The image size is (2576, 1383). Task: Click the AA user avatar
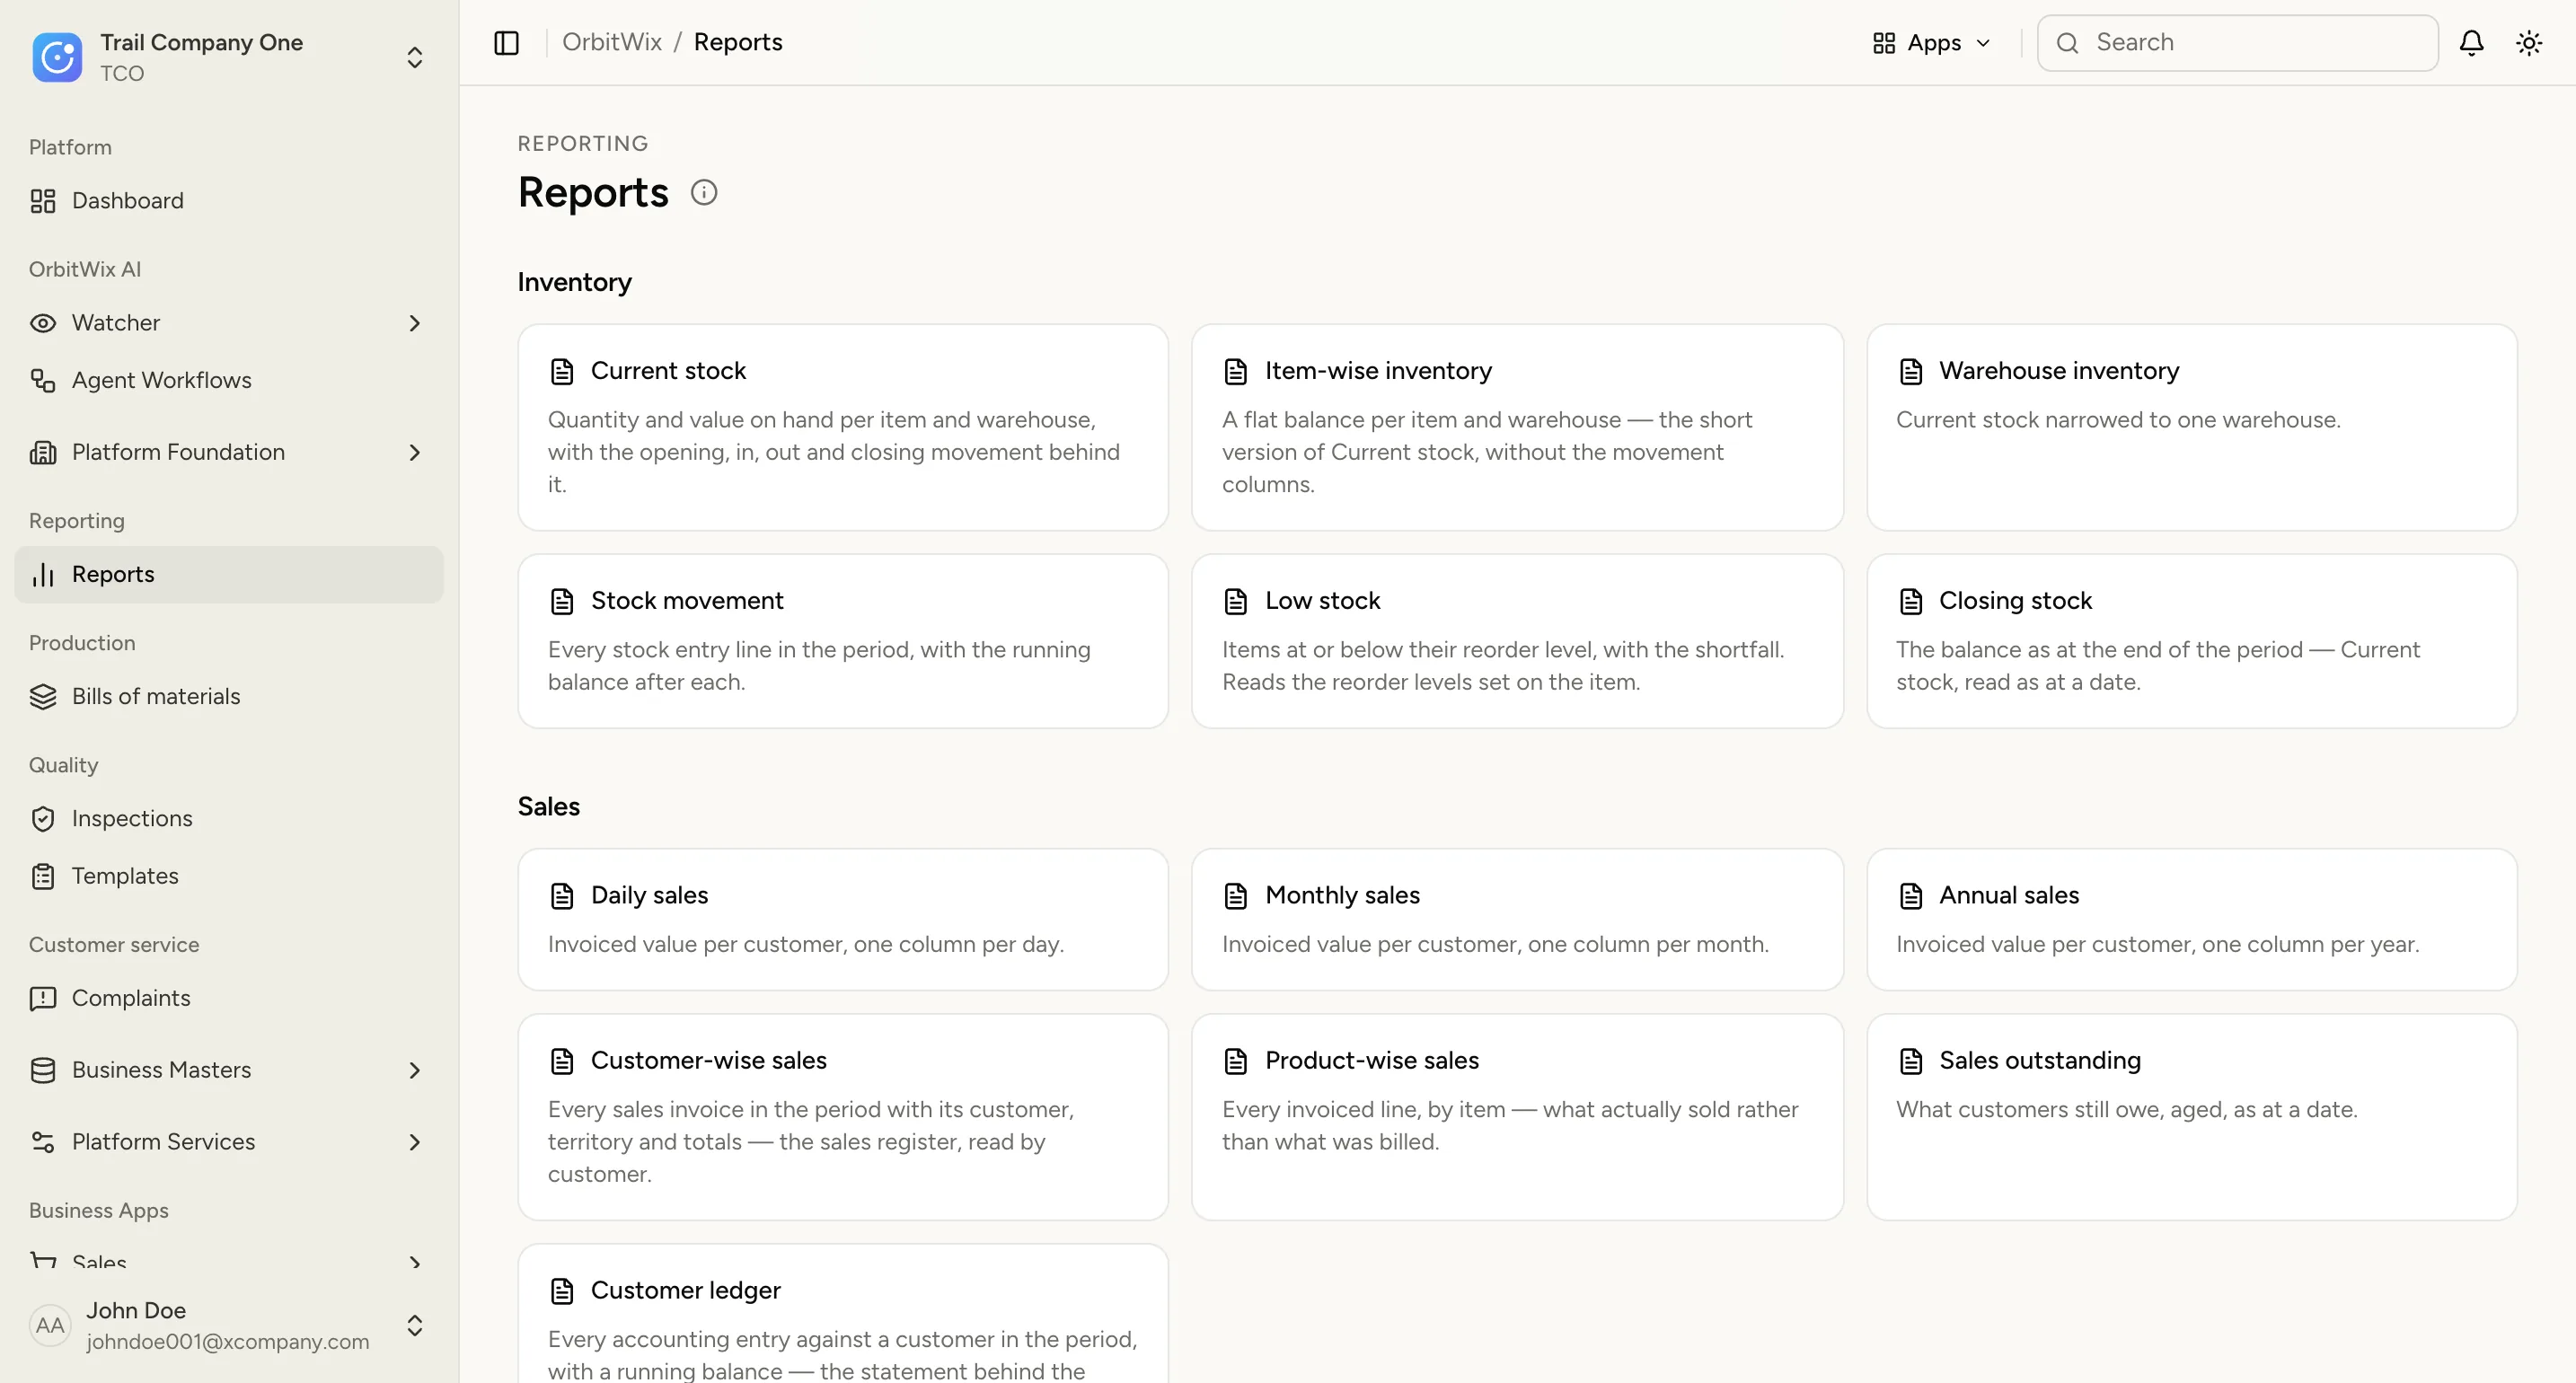click(x=50, y=1325)
